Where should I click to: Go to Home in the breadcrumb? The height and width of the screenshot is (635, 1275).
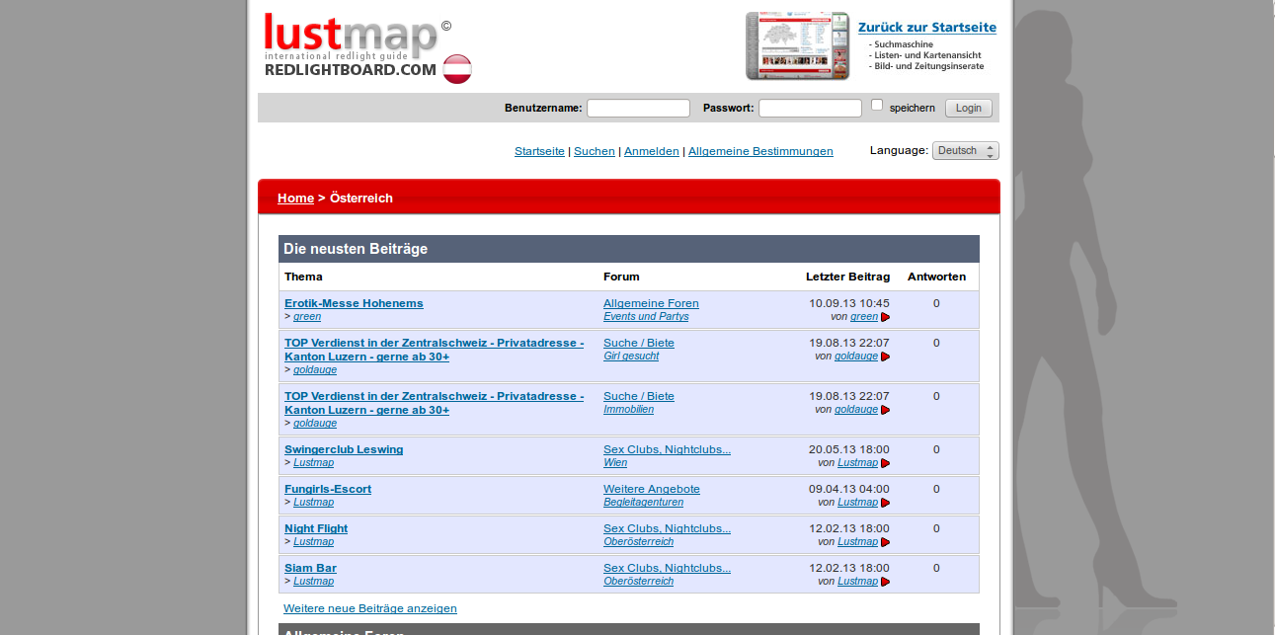coord(295,198)
